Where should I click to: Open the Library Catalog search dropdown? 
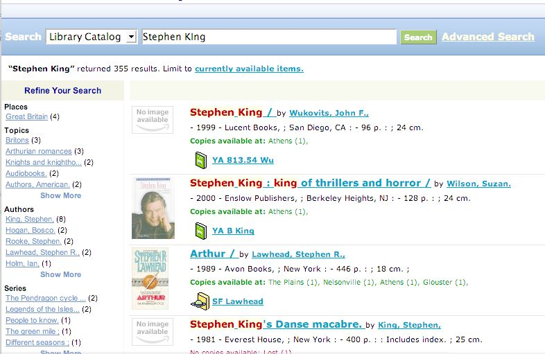pos(91,37)
